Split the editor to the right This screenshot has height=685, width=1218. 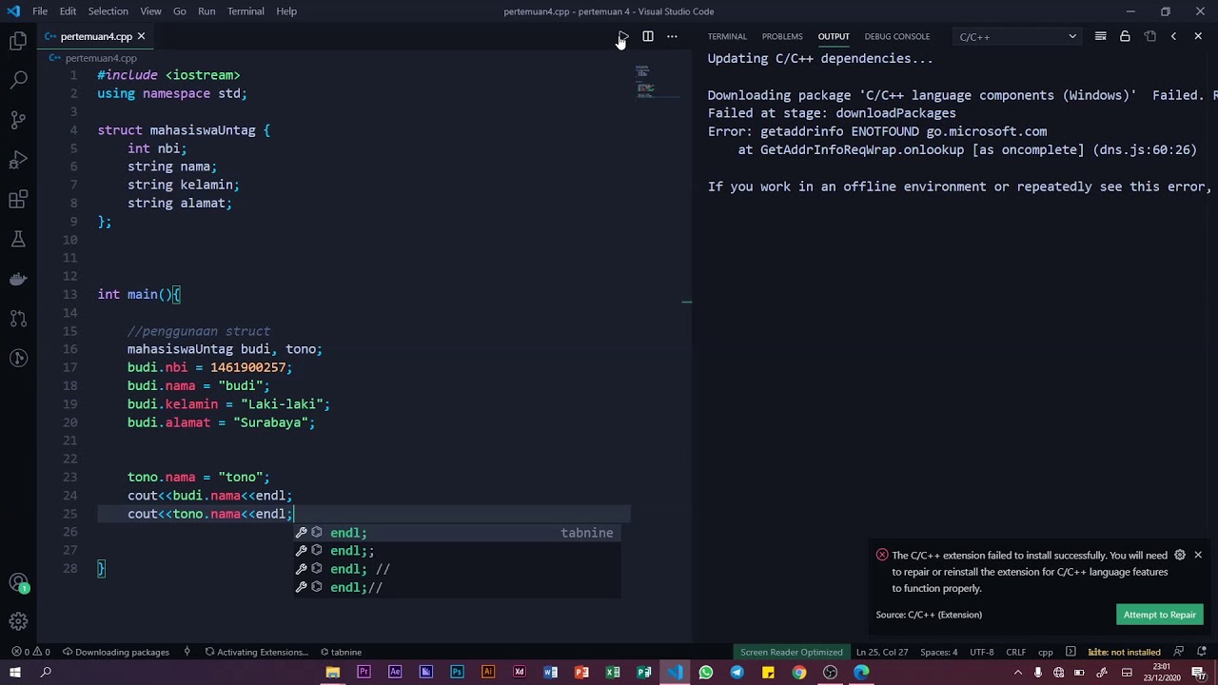pos(648,36)
